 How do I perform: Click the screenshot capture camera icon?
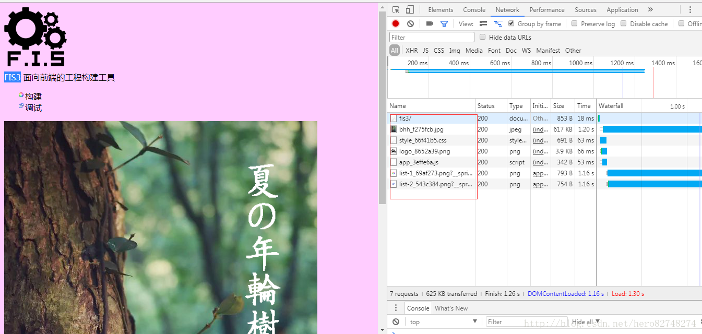click(429, 23)
